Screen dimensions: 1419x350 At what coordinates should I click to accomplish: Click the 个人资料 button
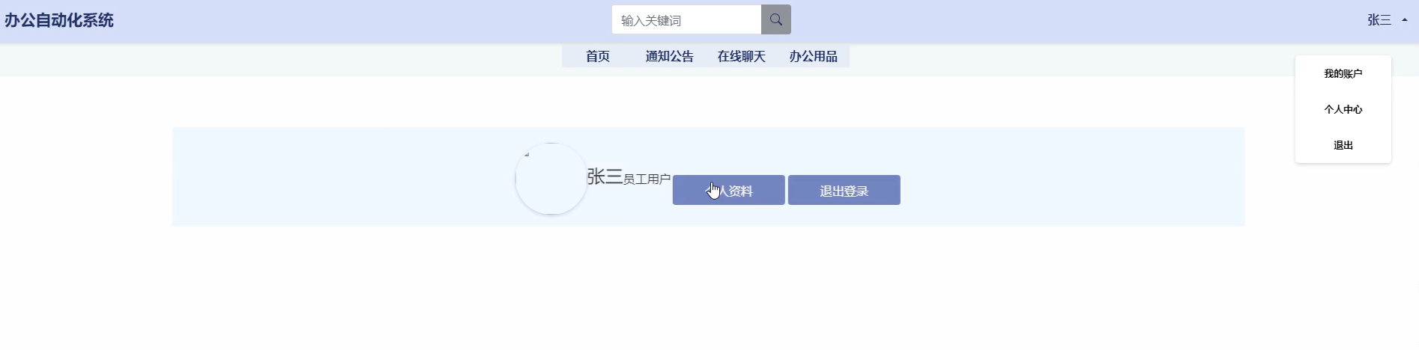(x=729, y=190)
